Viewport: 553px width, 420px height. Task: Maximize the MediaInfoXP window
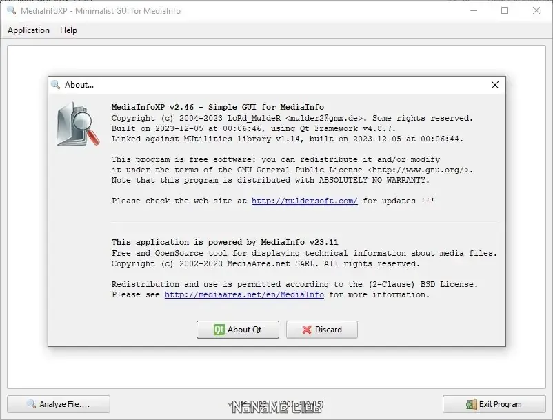point(505,10)
